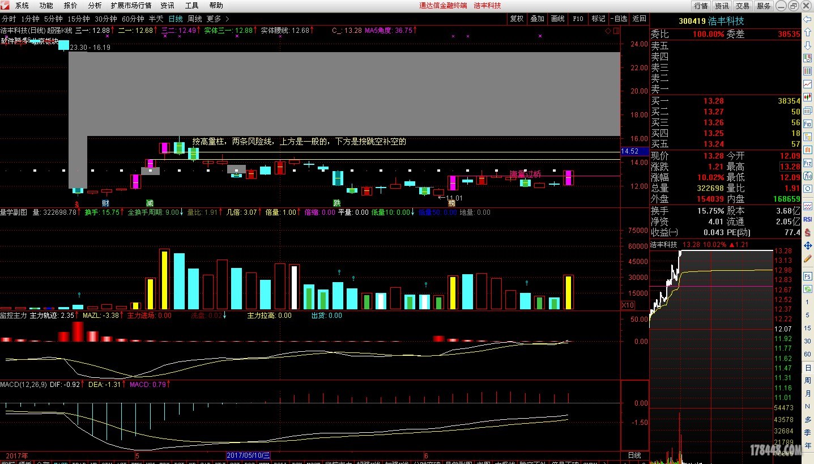Open the 系统 menu
The height and width of the screenshot is (464, 814).
tap(22, 6)
